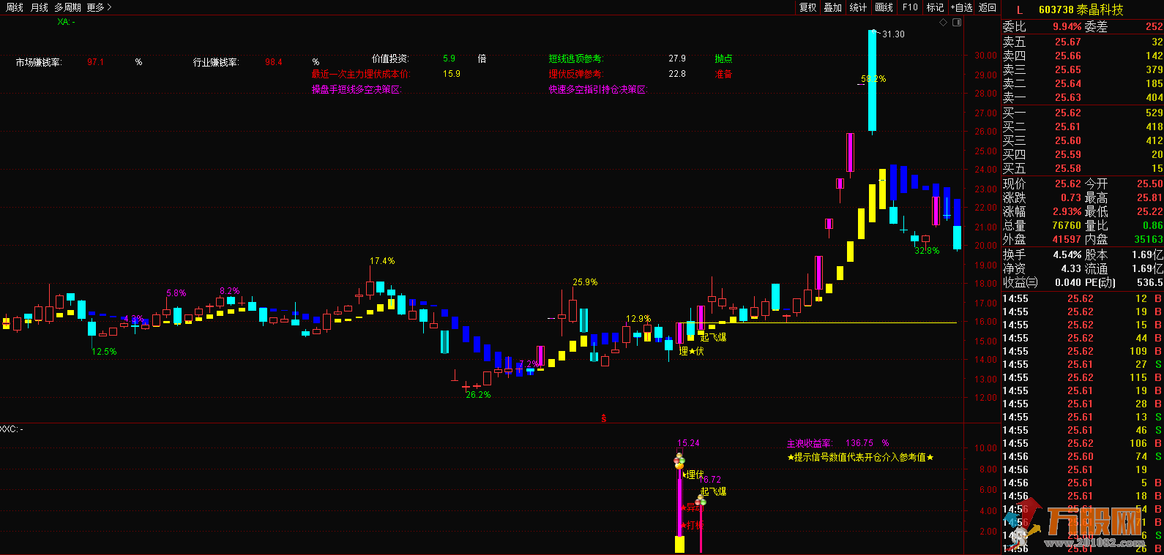Click 最高 high price 25.81

(1149, 198)
